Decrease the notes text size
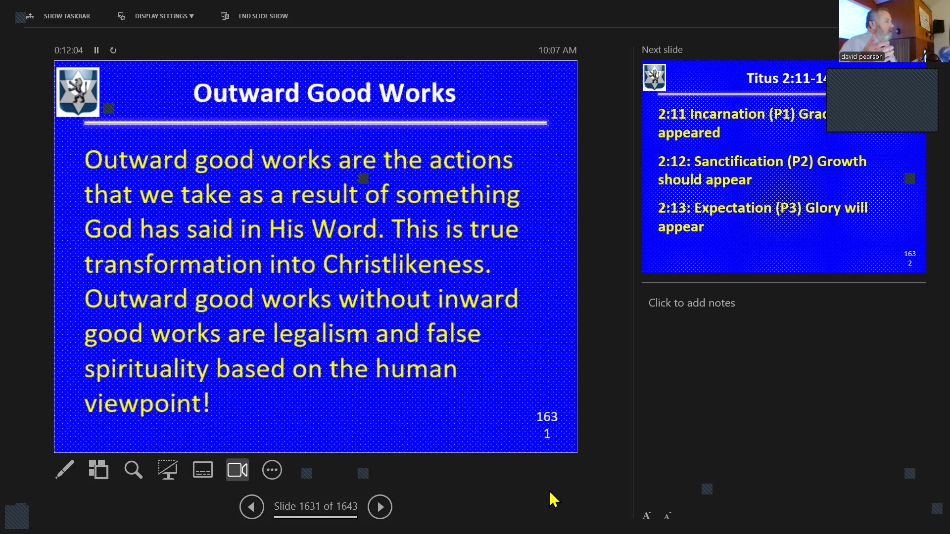Screen dimensions: 950x534 [667, 515]
